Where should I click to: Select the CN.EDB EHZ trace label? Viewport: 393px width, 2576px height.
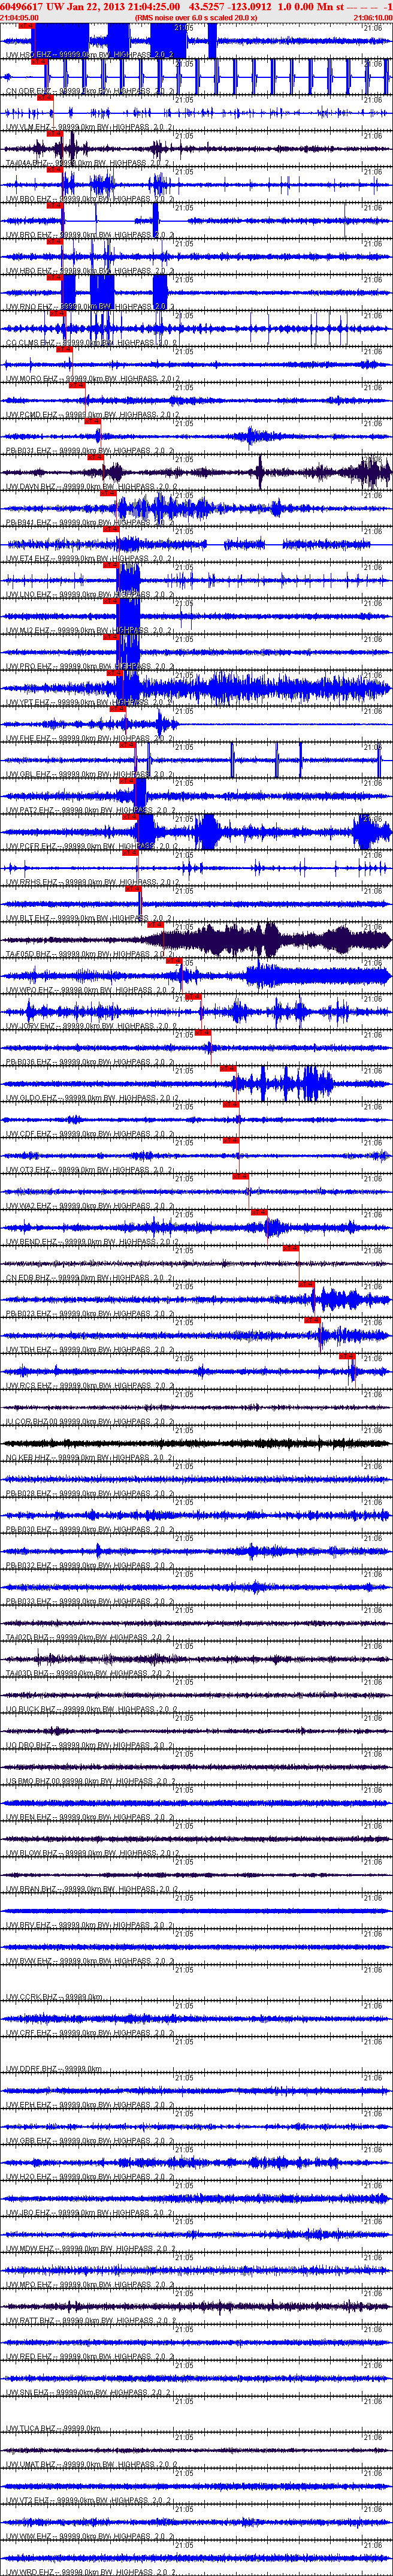(90, 1279)
